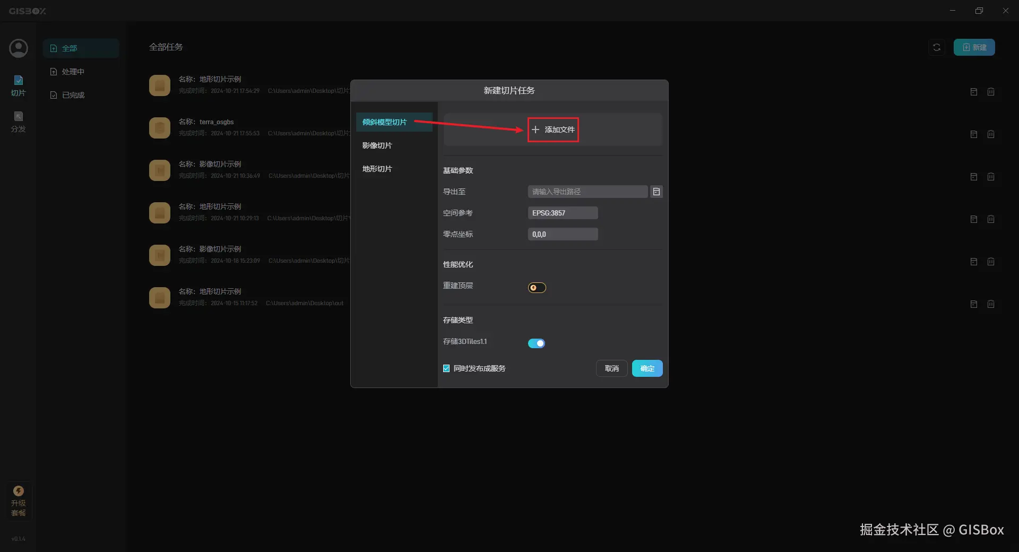Image resolution: width=1019 pixels, height=552 pixels.
Task: Delete the 地形切片示例 task finished 17:54:29
Action: 991,92
